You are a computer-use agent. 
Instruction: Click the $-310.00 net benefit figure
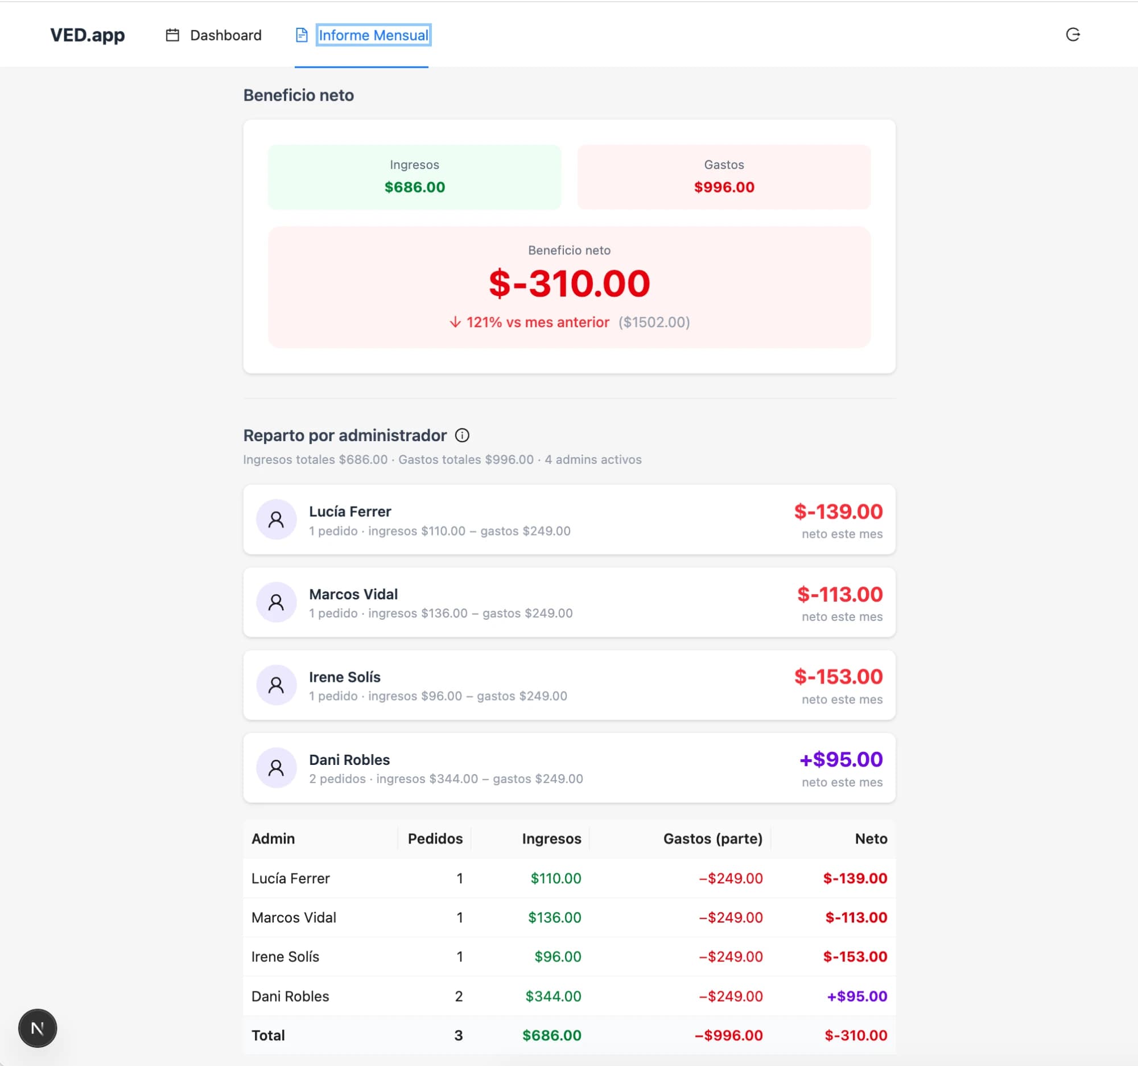[570, 283]
